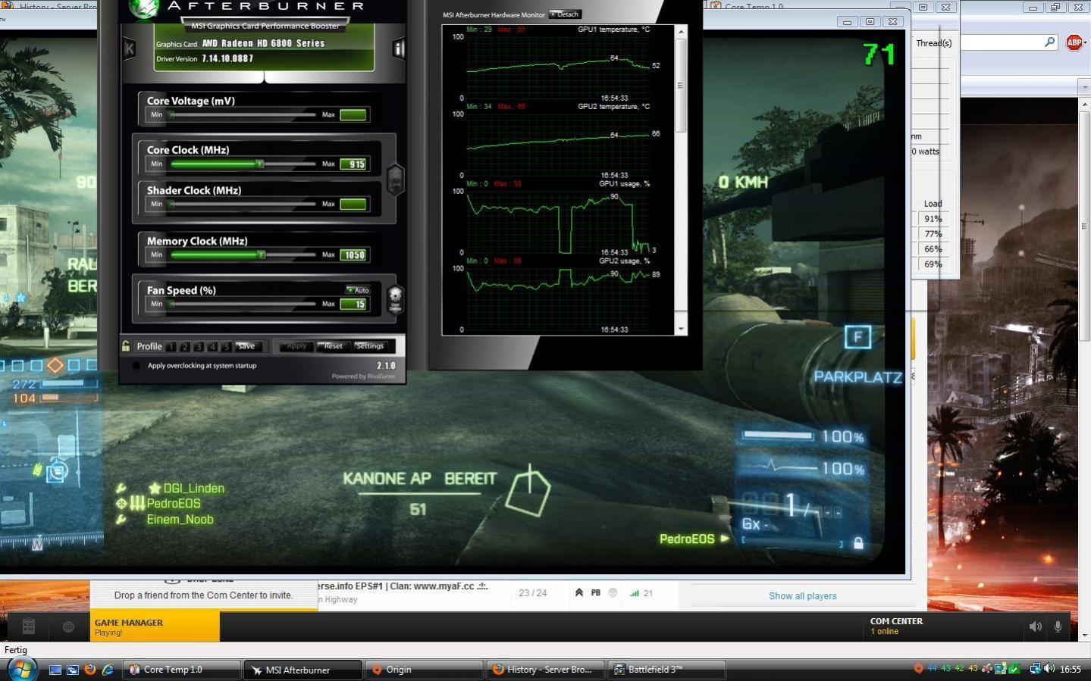Click the Fan Speed slider track
The width and height of the screenshot is (1091, 681).
click(x=243, y=304)
